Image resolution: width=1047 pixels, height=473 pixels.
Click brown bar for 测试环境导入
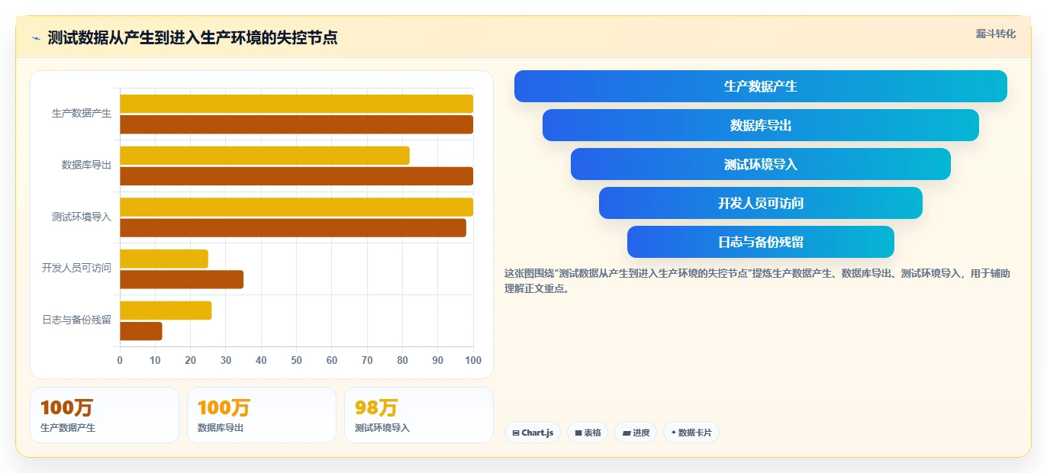pos(293,227)
